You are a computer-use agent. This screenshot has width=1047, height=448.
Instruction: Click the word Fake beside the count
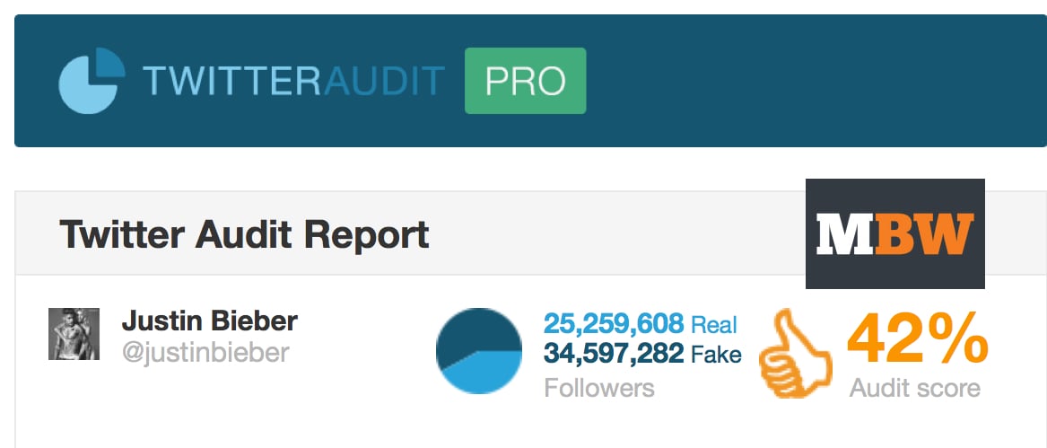pos(716,354)
